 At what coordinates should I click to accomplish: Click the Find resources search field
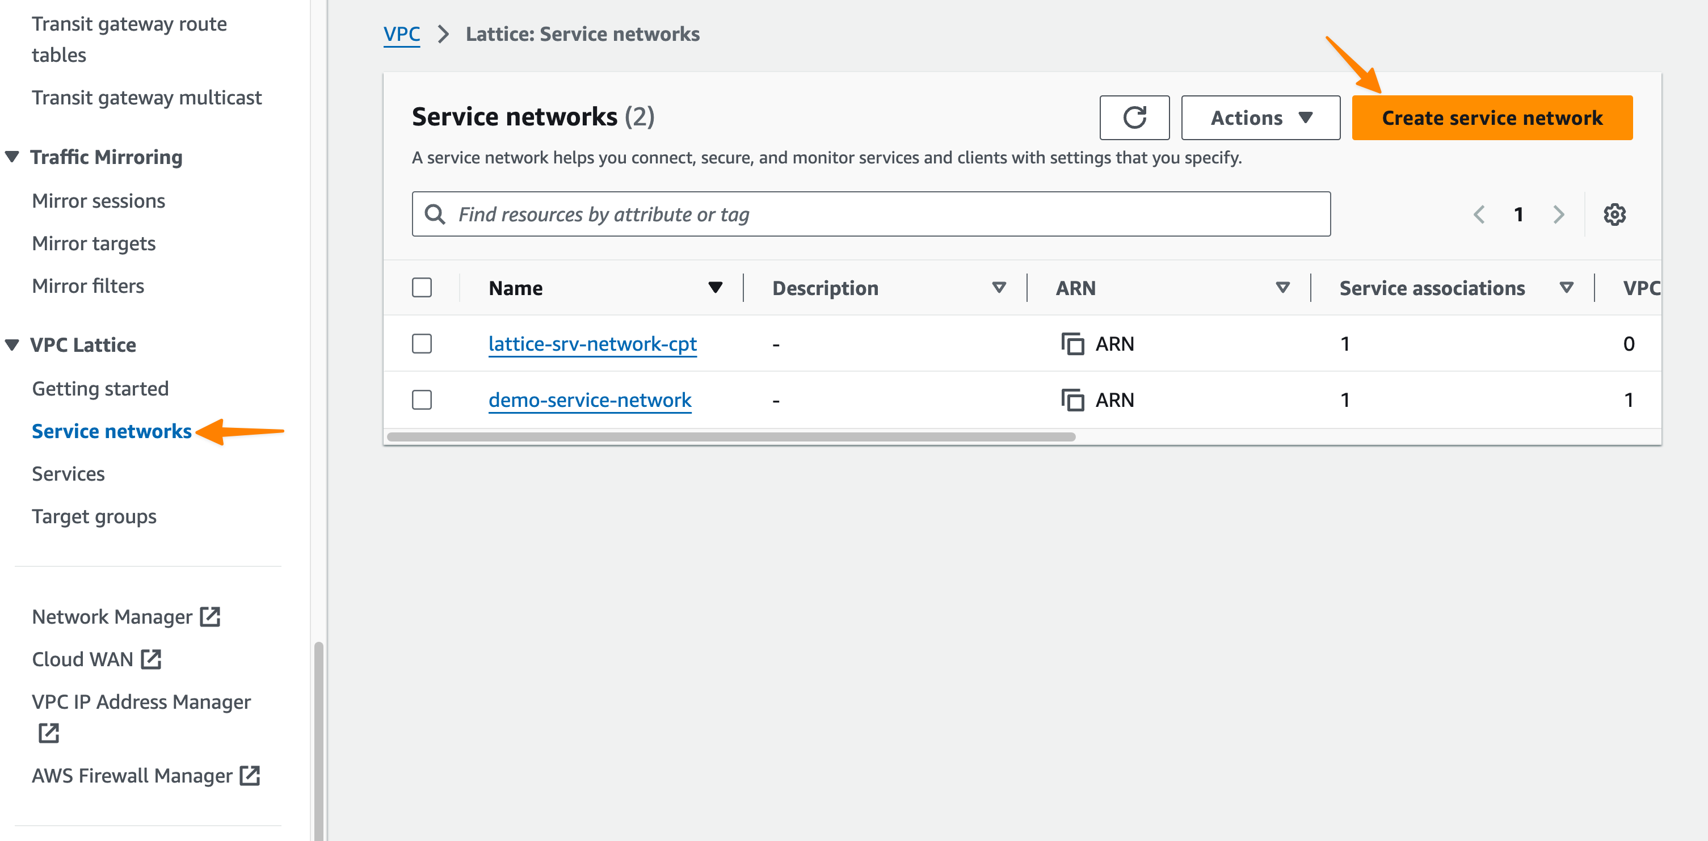870,215
